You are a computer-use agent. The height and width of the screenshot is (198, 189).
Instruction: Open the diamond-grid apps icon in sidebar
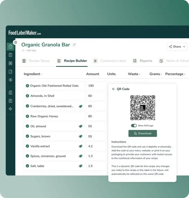point(10,109)
